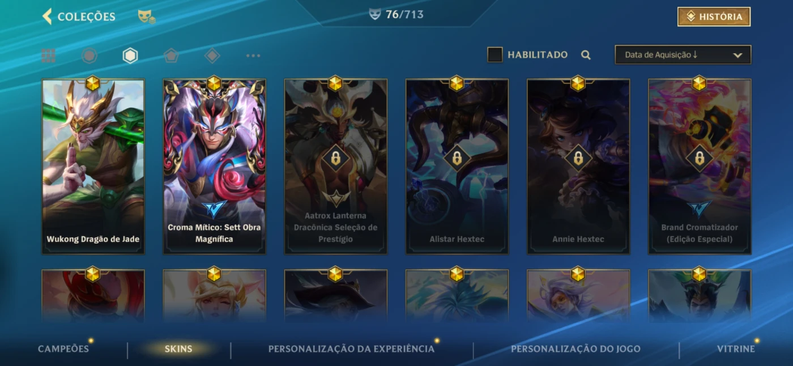Open the three-dots more filters icon

coord(253,56)
